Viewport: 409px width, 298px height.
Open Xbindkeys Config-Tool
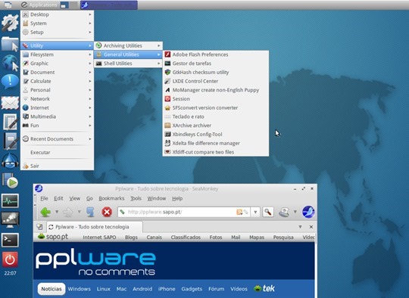pos(215,134)
